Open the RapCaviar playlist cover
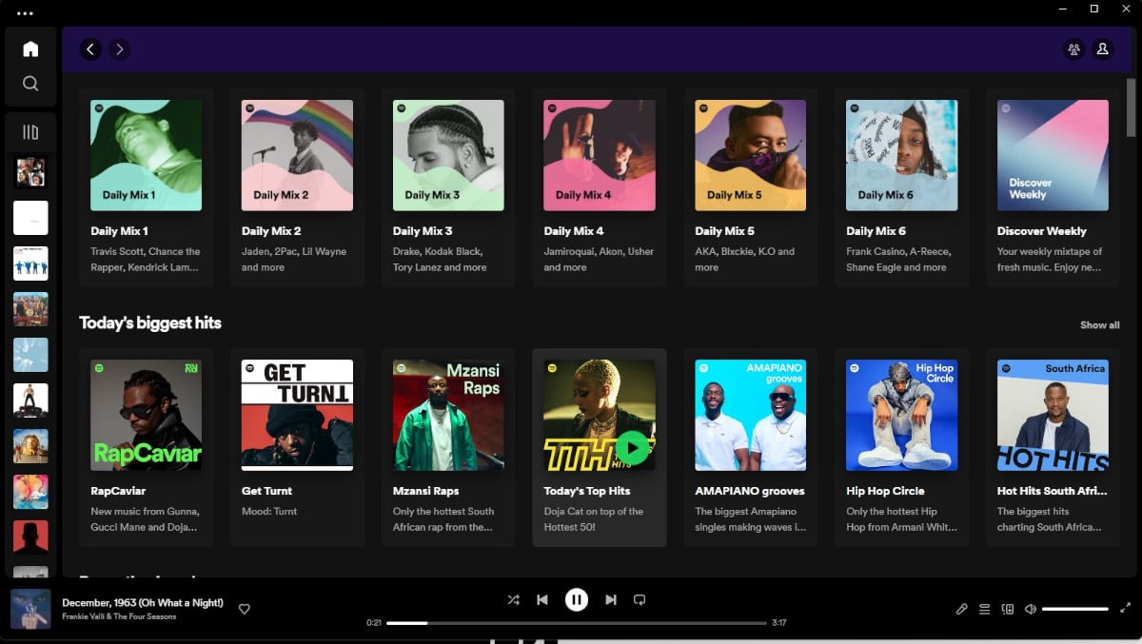1142x644 pixels. pos(146,415)
